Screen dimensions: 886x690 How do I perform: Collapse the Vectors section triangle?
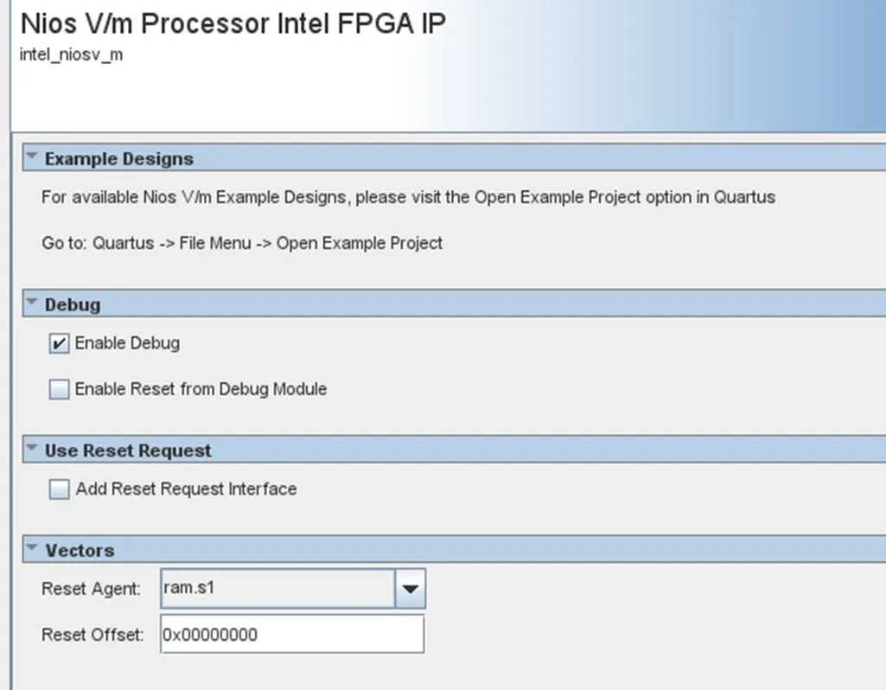[x=32, y=549]
